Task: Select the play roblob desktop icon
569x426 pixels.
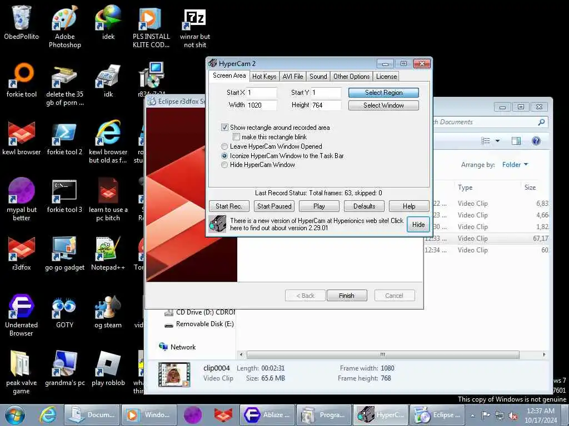Action: (108, 369)
